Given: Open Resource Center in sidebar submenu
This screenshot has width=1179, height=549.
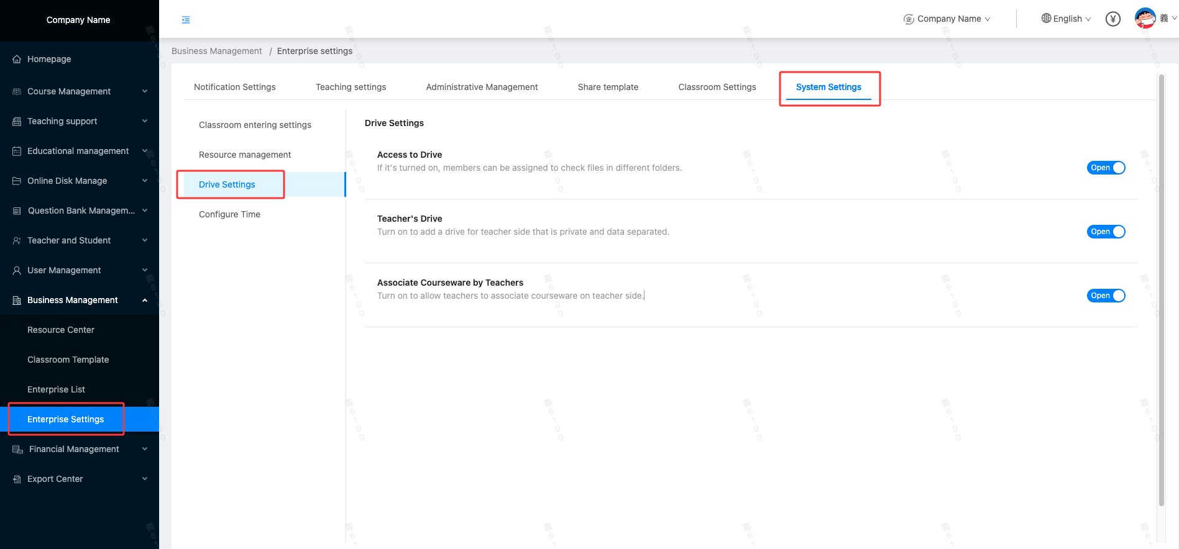Looking at the screenshot, I should coord(61,330).
